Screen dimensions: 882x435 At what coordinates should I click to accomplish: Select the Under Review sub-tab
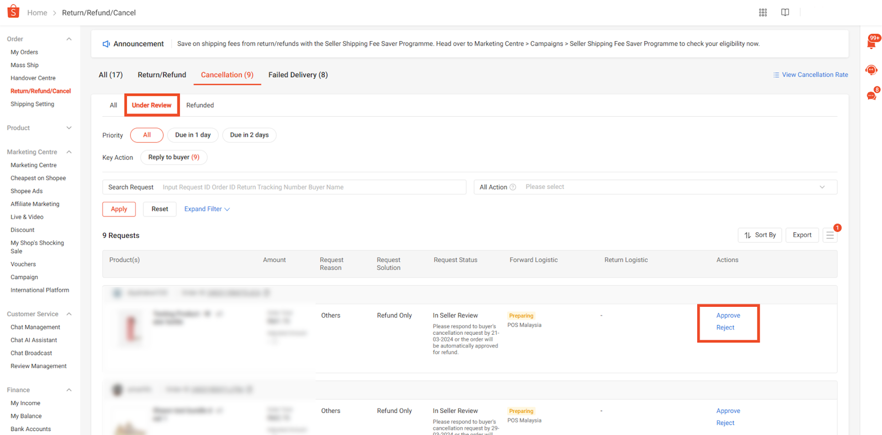click(152, 105)
